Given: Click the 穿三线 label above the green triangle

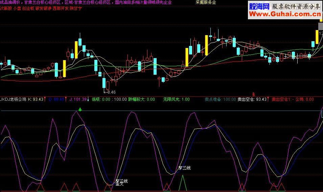Looking at the screenshot, I should (184, 168).
